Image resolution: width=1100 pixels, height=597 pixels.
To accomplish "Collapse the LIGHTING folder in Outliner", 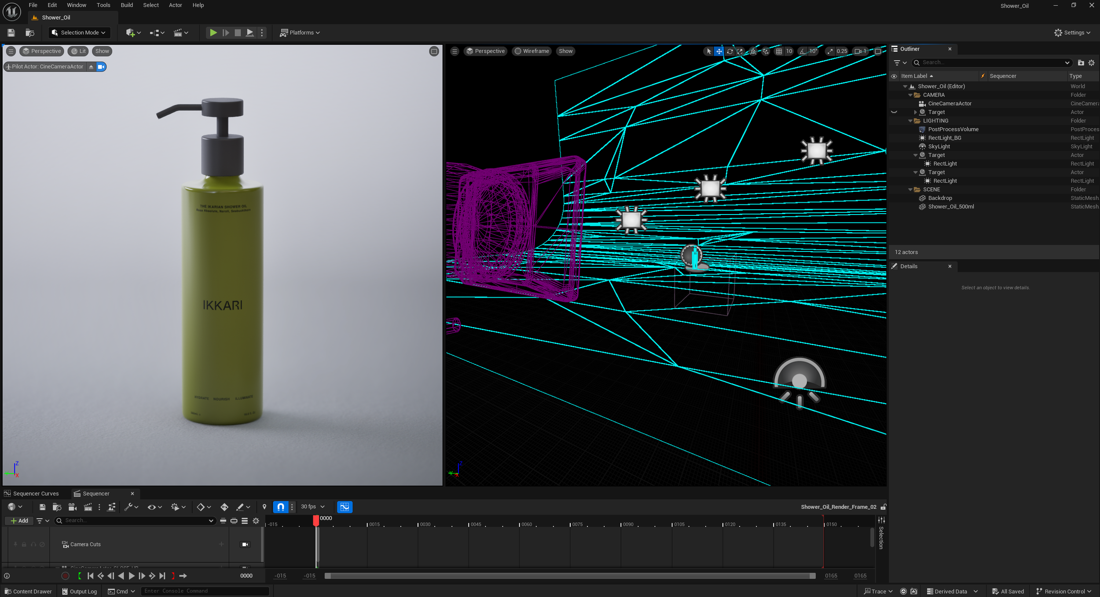I will click(x=910, y=121).
